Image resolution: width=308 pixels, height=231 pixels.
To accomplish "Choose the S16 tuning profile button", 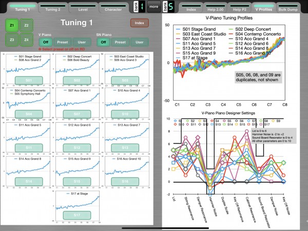I will 125,182.
